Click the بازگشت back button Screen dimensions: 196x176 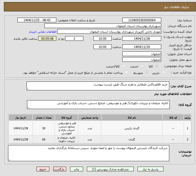pyautogui.click(x=60, y=169)
